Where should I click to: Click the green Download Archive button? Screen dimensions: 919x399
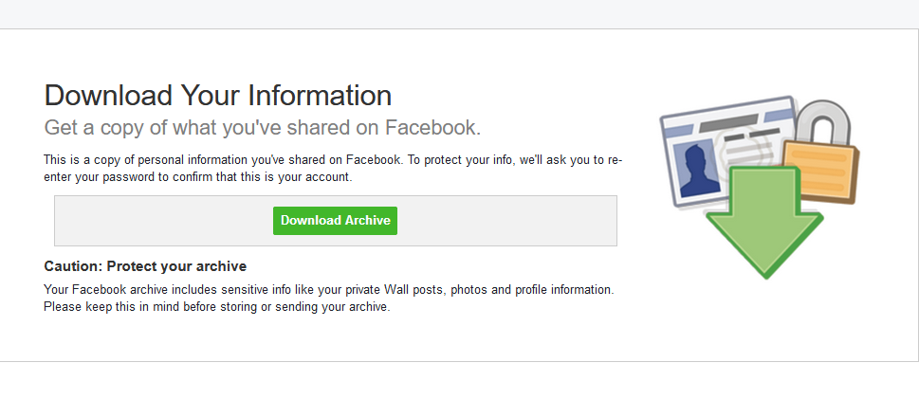(335, 220)
